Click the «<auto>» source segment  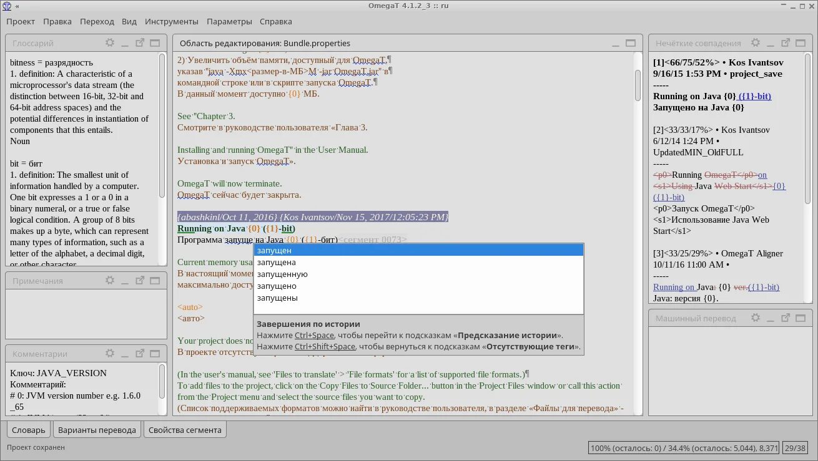(x=190, y=307)
